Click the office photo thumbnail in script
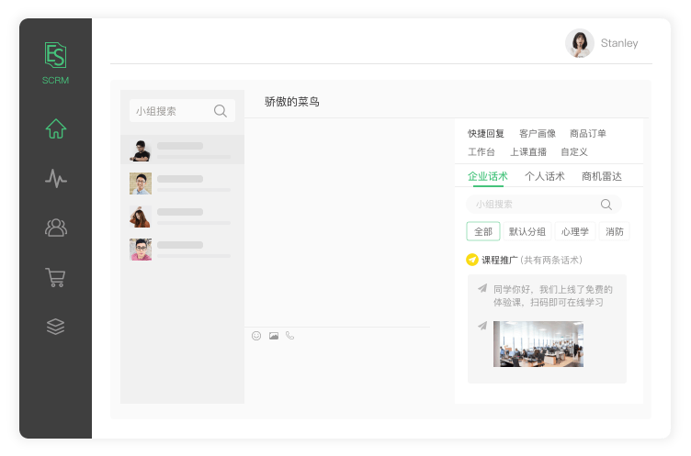This screenshot has height=456, width=691. 538,344
